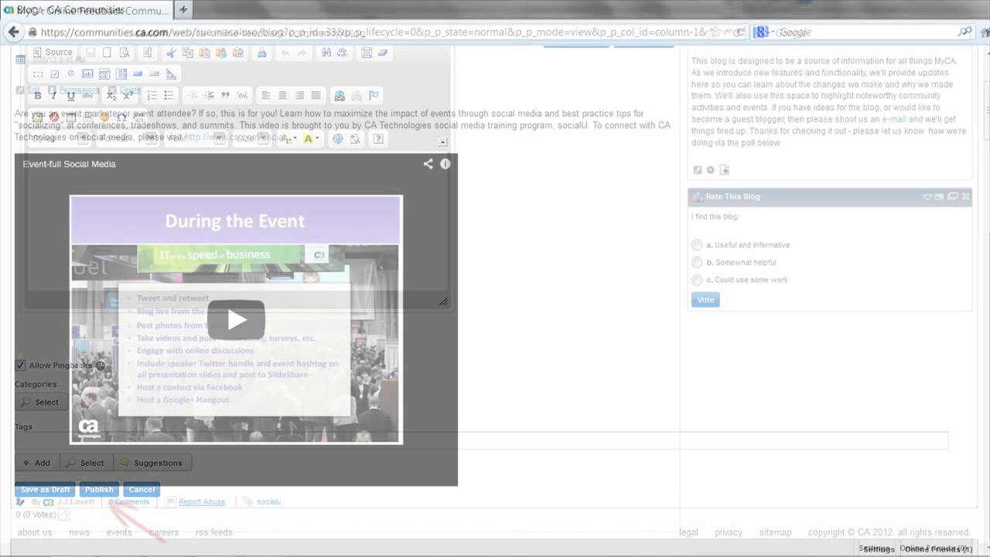Viewport: 990px width, 557px height.
Task: Click in the Google search box
Action: 862,32
